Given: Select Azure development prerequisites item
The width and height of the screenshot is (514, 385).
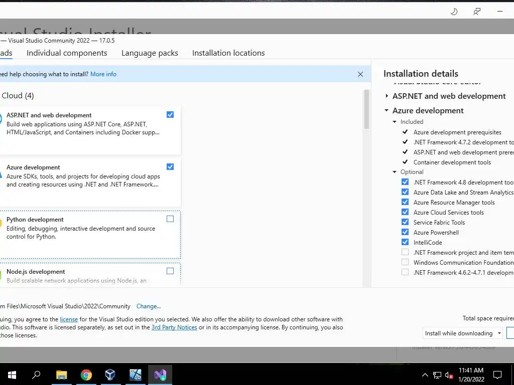Looking at the screenshot, I should (457, 132).
